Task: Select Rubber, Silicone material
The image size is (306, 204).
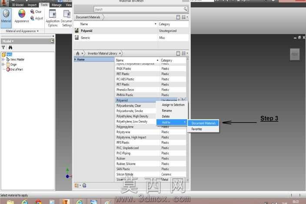Action: click(x=151, y=164)
